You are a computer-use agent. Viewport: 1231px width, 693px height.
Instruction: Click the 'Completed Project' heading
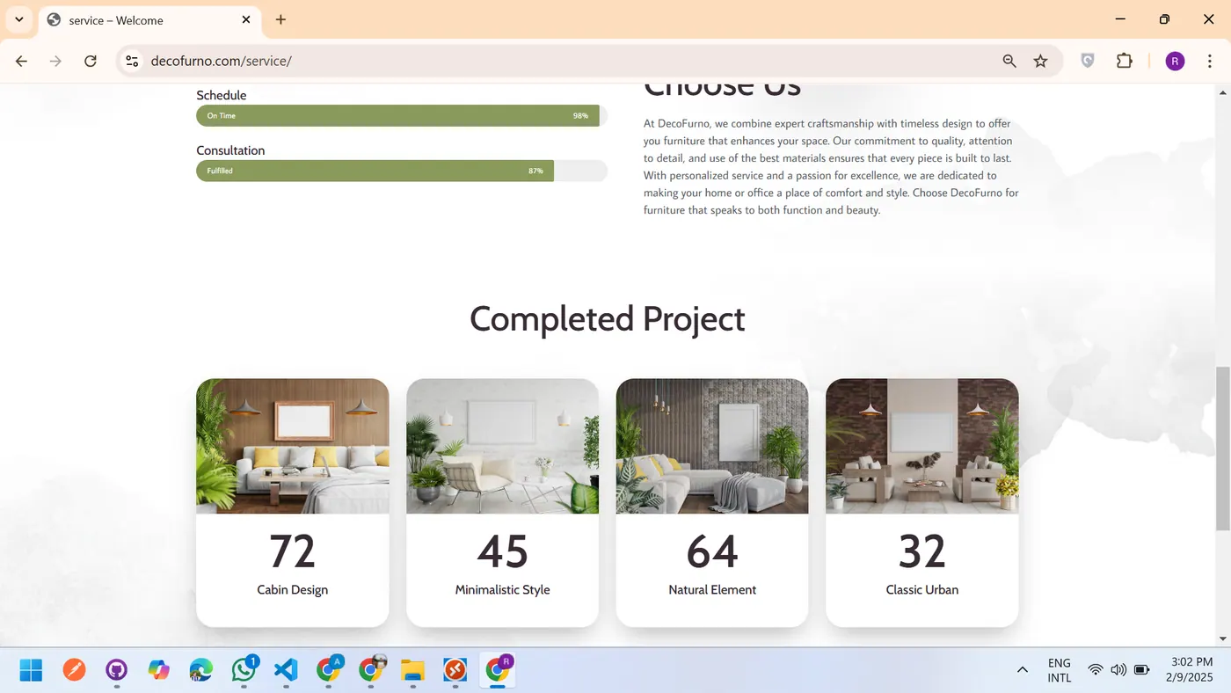tap(607, 318)
